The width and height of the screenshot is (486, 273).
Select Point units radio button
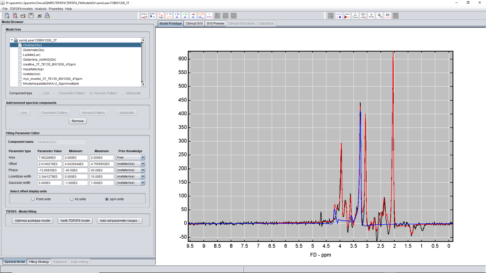(33, 199)
